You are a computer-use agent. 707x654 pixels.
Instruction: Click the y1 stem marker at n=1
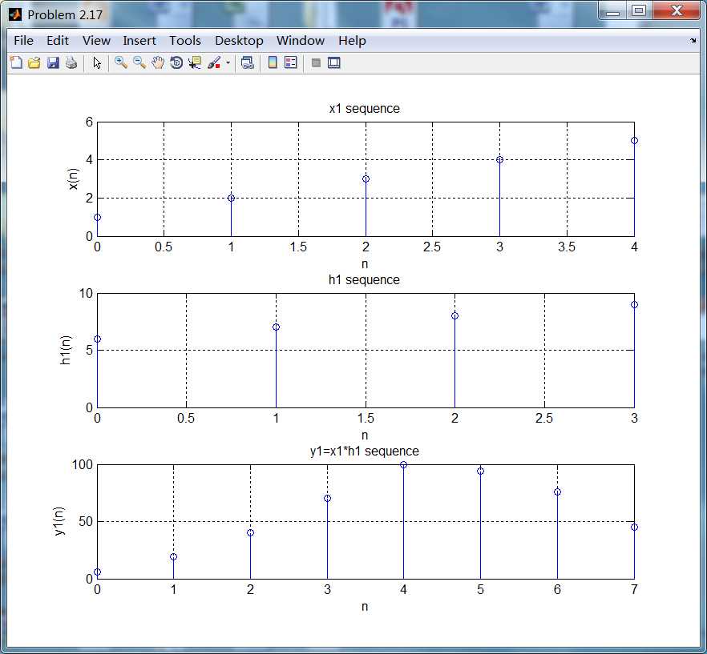(x=174, y=556)
